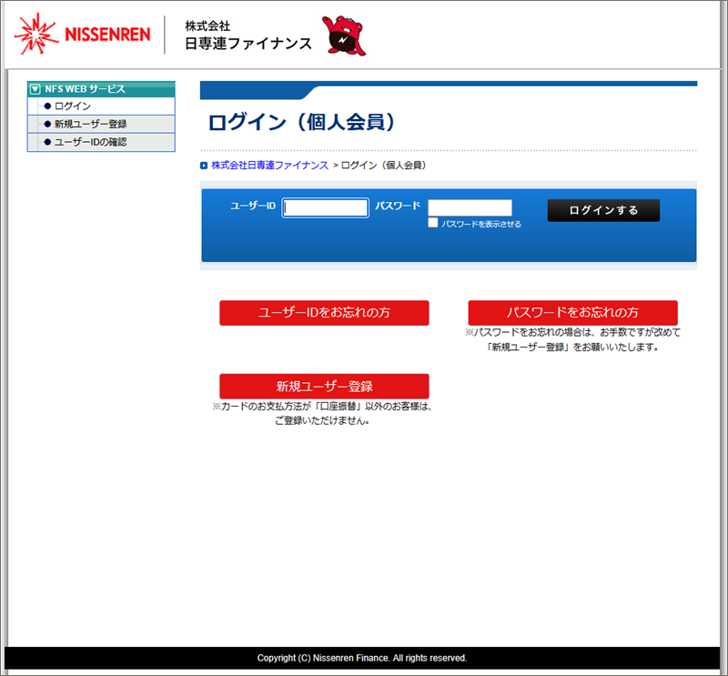This screenshot has width=728, height=676.
Task: Open the ログイン item in the sidebar
Action: point(73,106)
